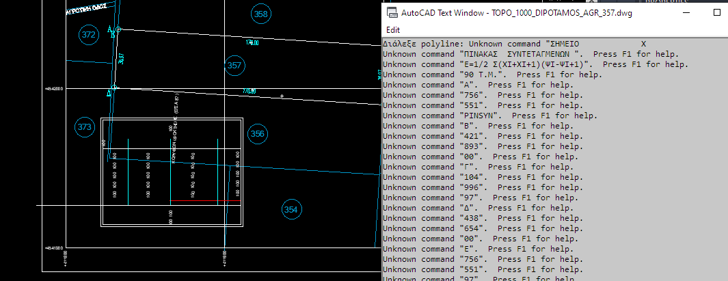
Task: Click the top survey point circle marker
Action: [118, 29]
